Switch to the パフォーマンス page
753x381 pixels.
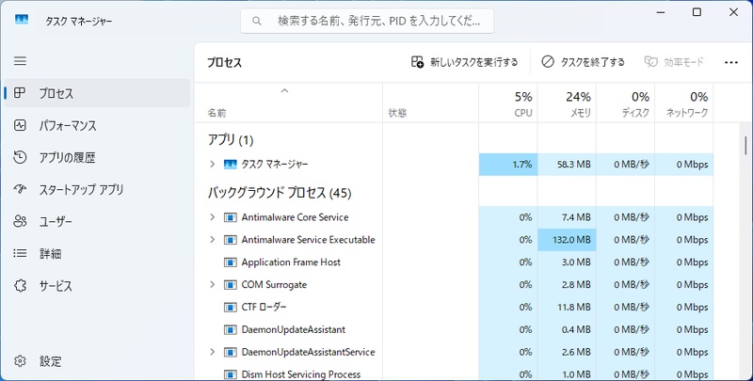(x=97, y=125)
